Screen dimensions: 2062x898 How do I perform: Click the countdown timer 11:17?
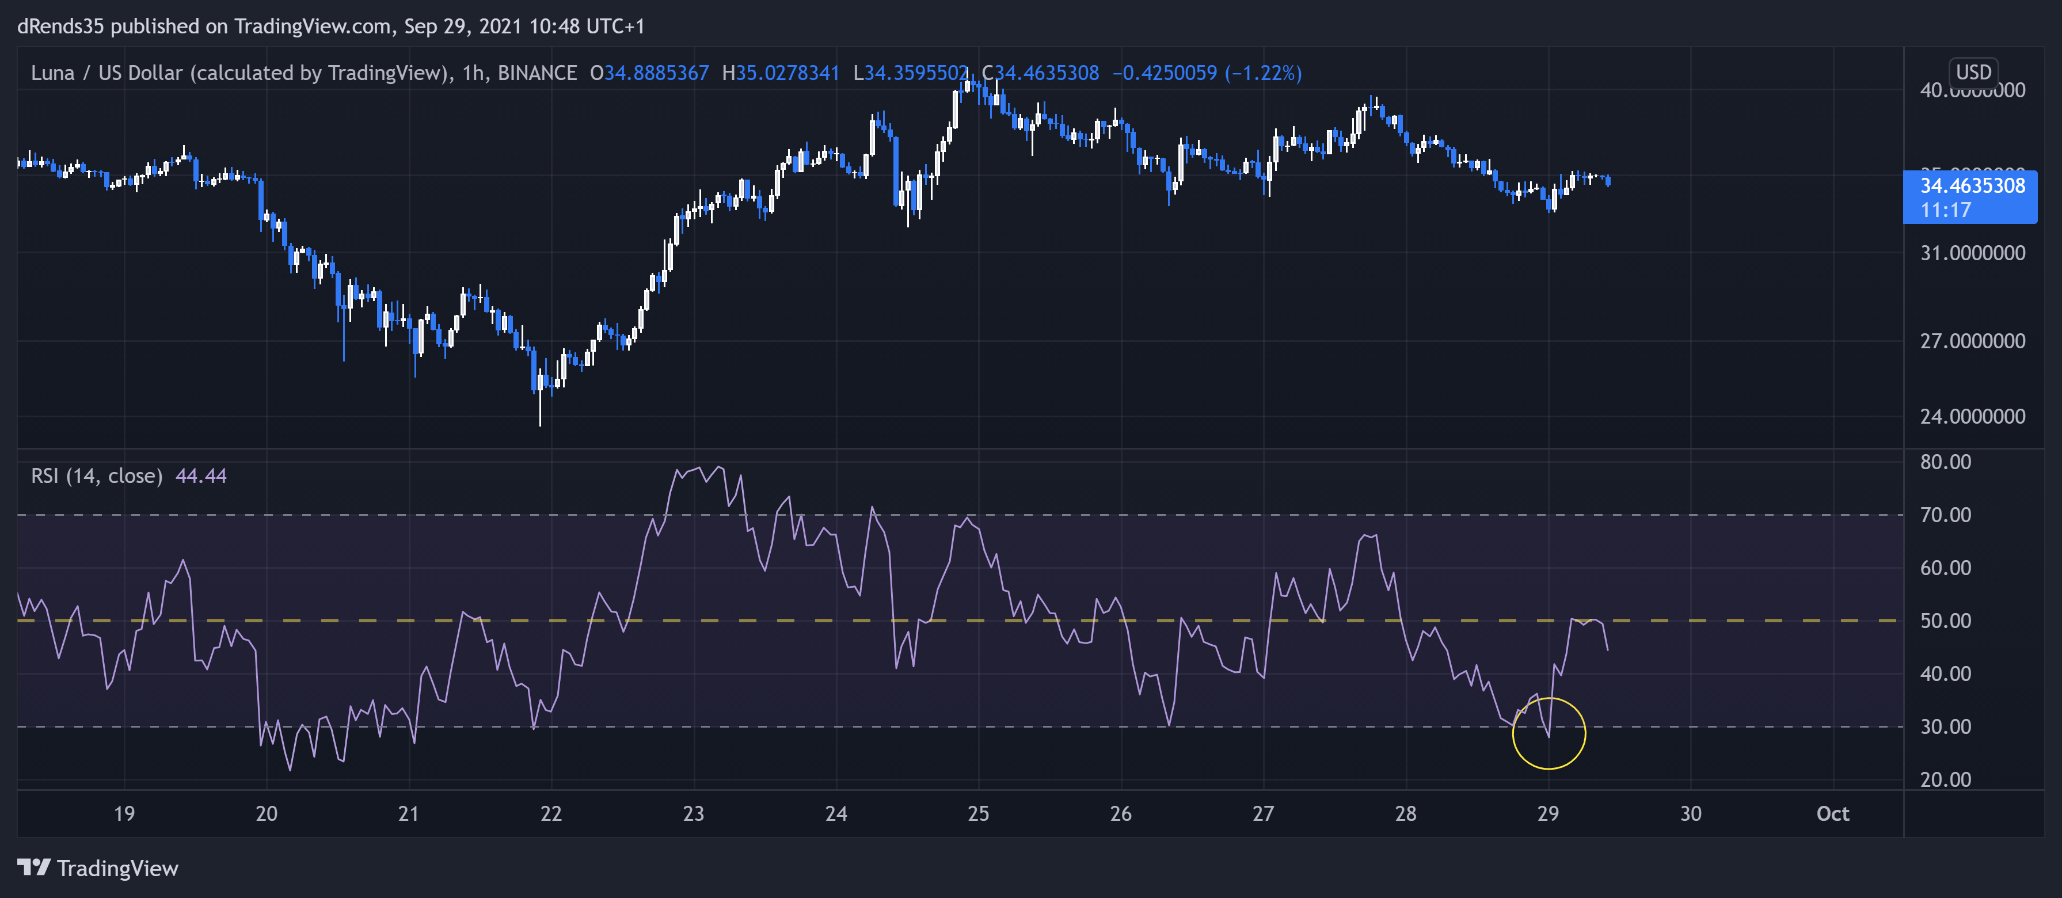click(1946, 211)
